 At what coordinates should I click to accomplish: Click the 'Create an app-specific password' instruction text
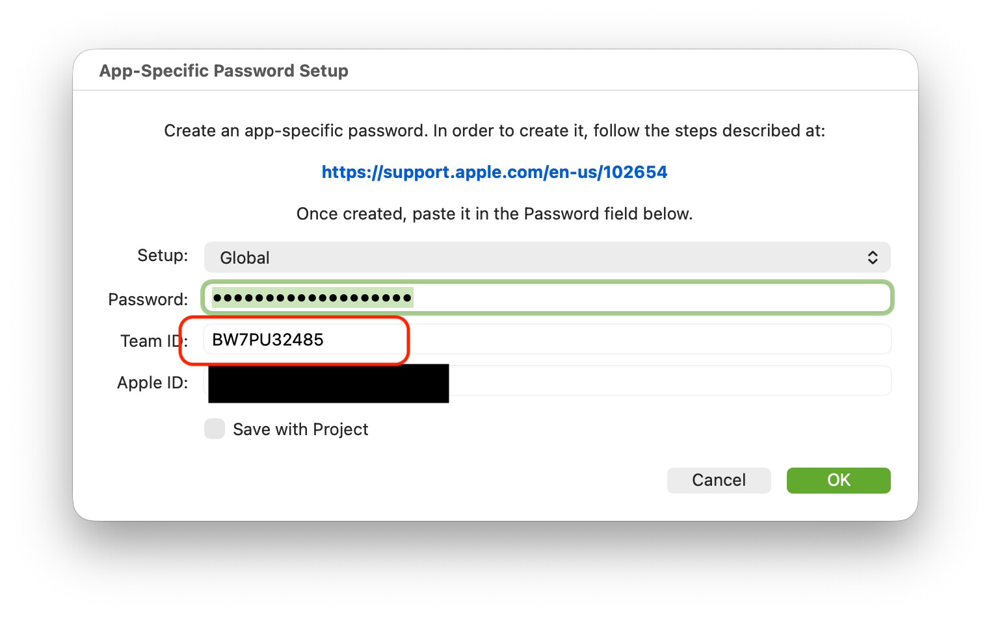(494, 131)
